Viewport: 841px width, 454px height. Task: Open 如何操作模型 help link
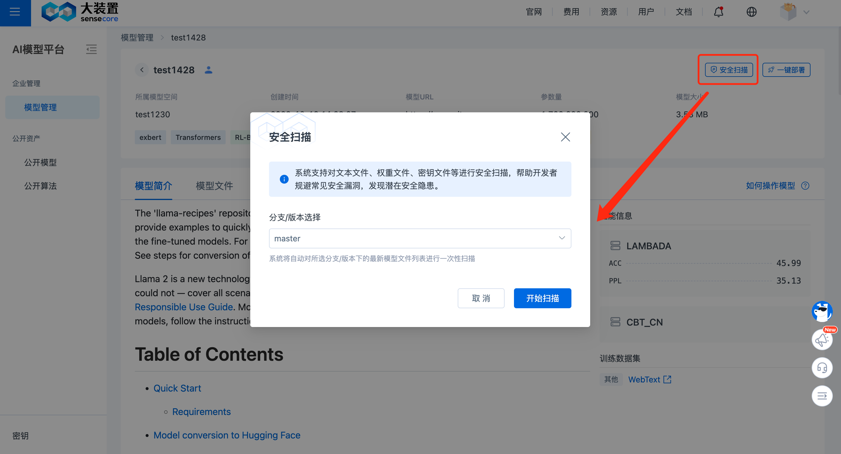point(770,186)
